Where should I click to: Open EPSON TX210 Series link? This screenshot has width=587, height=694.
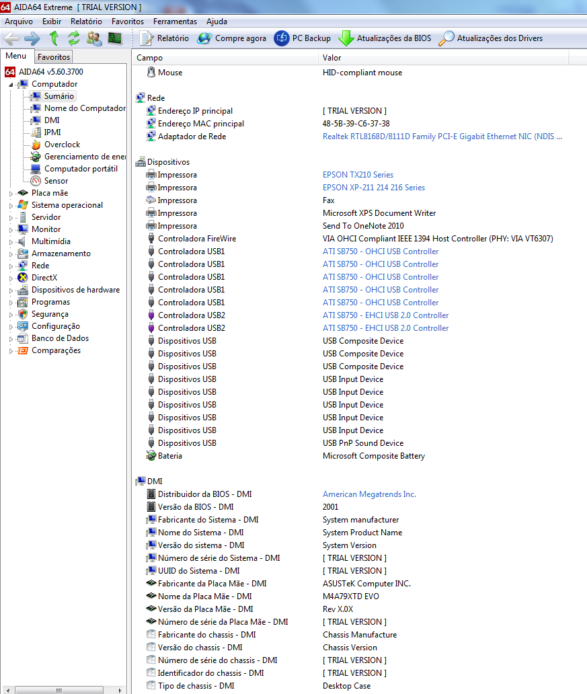click(358, 175)
